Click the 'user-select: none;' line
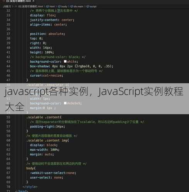The width and height of the screenshot is (189, 192). click(x=47, y=177)
